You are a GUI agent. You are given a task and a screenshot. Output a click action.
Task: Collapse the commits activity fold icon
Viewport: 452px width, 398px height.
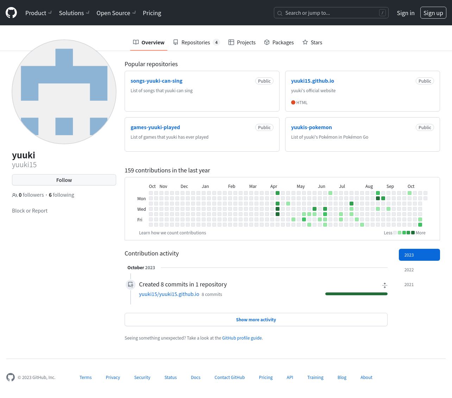coord(385,285)
